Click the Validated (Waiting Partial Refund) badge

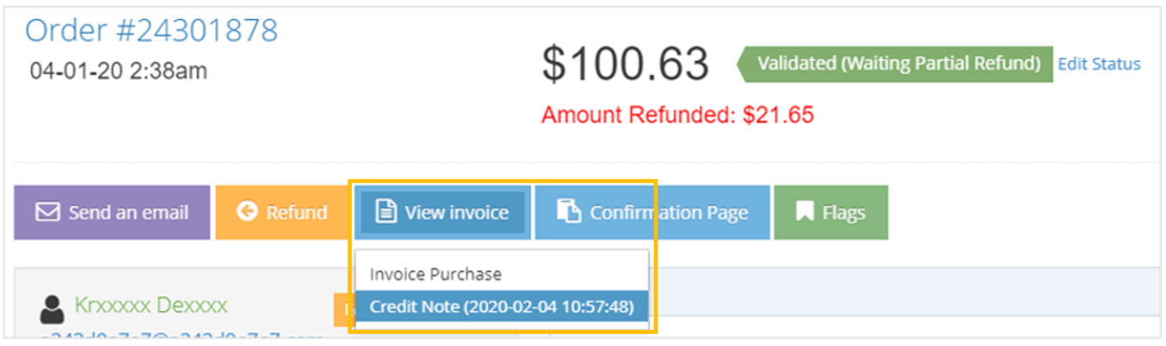tap(898, 64)
